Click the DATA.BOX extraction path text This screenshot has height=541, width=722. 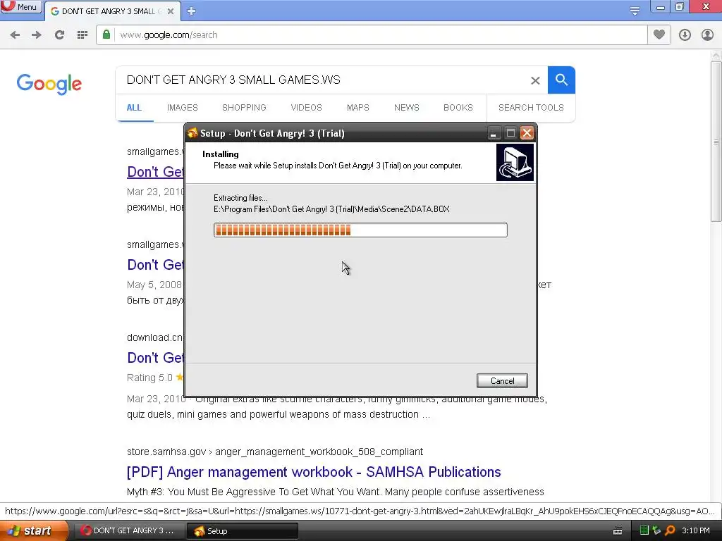click(331, 209)
